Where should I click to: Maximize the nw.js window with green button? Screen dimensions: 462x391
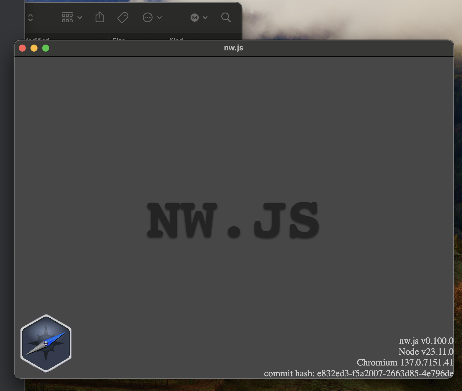tap(46, 48)
